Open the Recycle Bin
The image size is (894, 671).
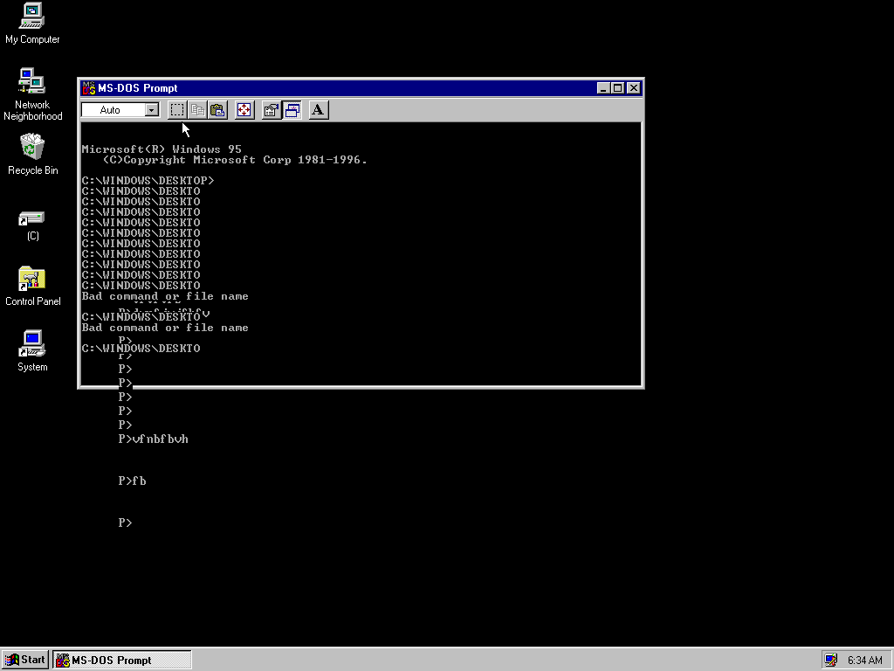coord(32,149)
